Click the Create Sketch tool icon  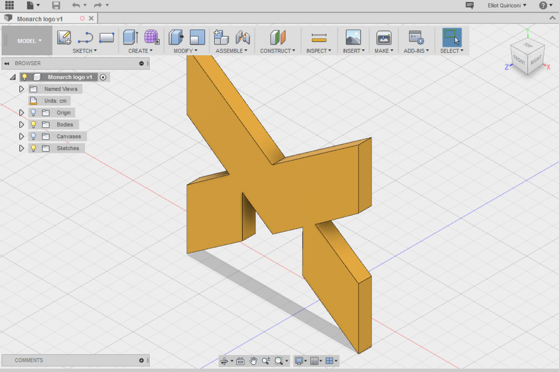click(64, 38)
